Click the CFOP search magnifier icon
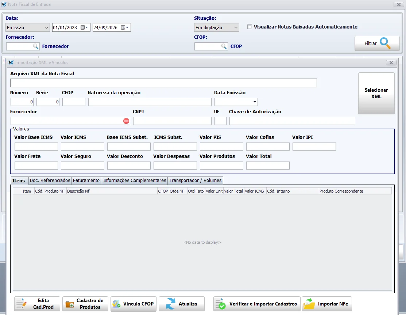 [x=224, y=46]
